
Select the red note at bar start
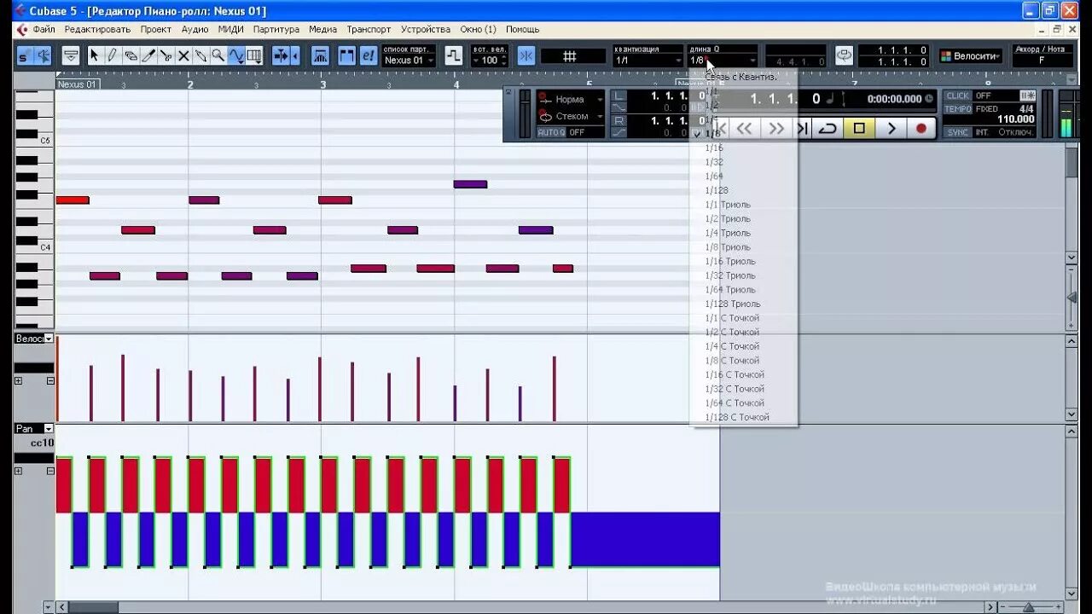(x=73, y=200)
